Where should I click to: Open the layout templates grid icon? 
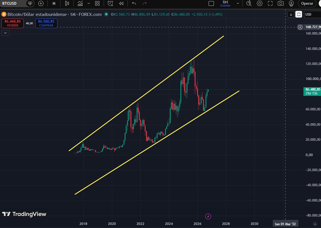pos(97,3)
